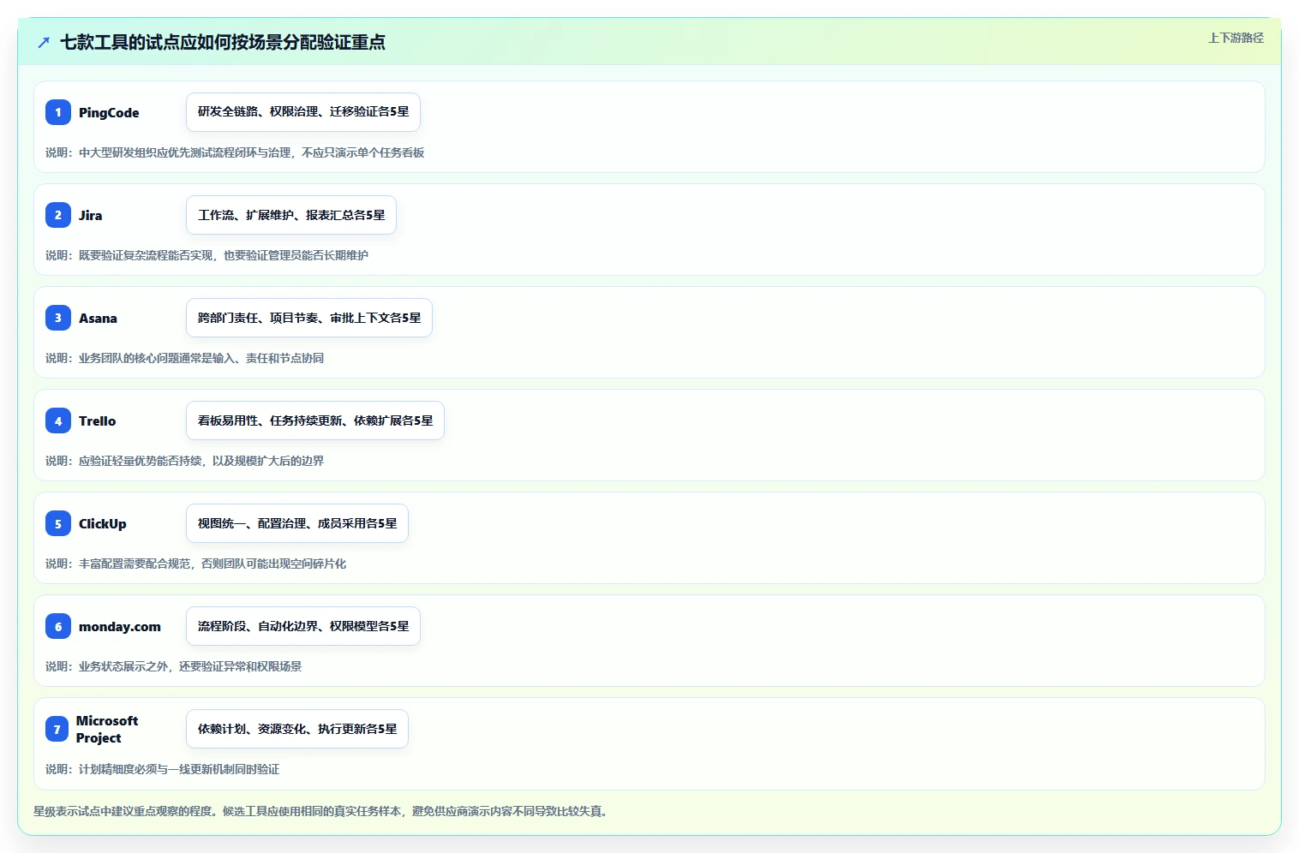This screenshot has height=853, width=1299.
Task: Click the 视图统一、配置治理、成员采用各5星 pill
Action: (x=297, y=523)
